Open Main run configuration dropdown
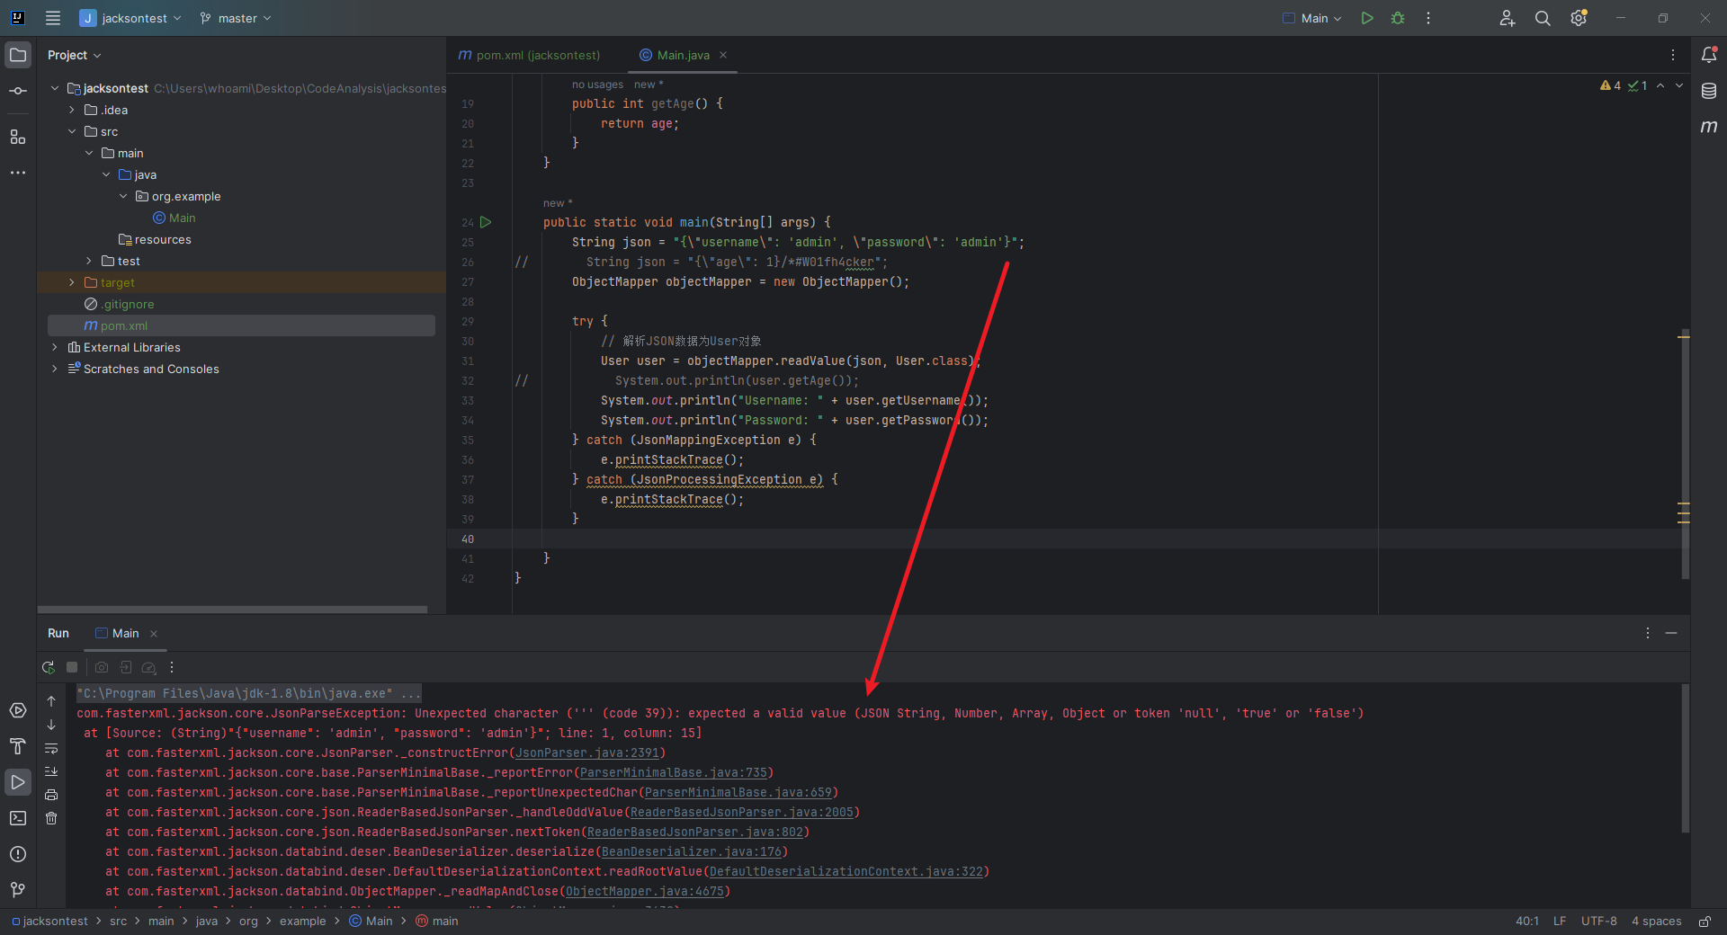The height and width of the screenshot is (935, 1727). (x=1312, y=18)
